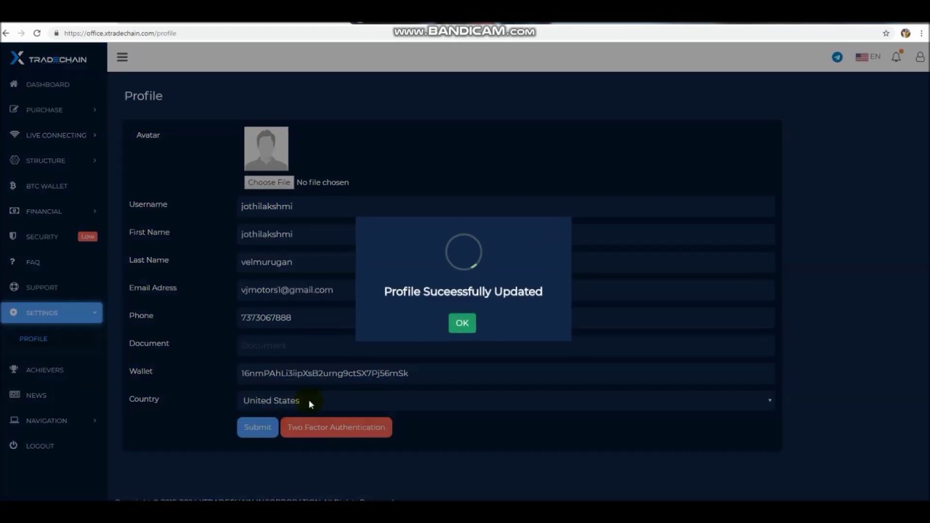Viewport: 930px width, 523px height.
Task: Click browser back arrow
Action: [x=6, y=33]
